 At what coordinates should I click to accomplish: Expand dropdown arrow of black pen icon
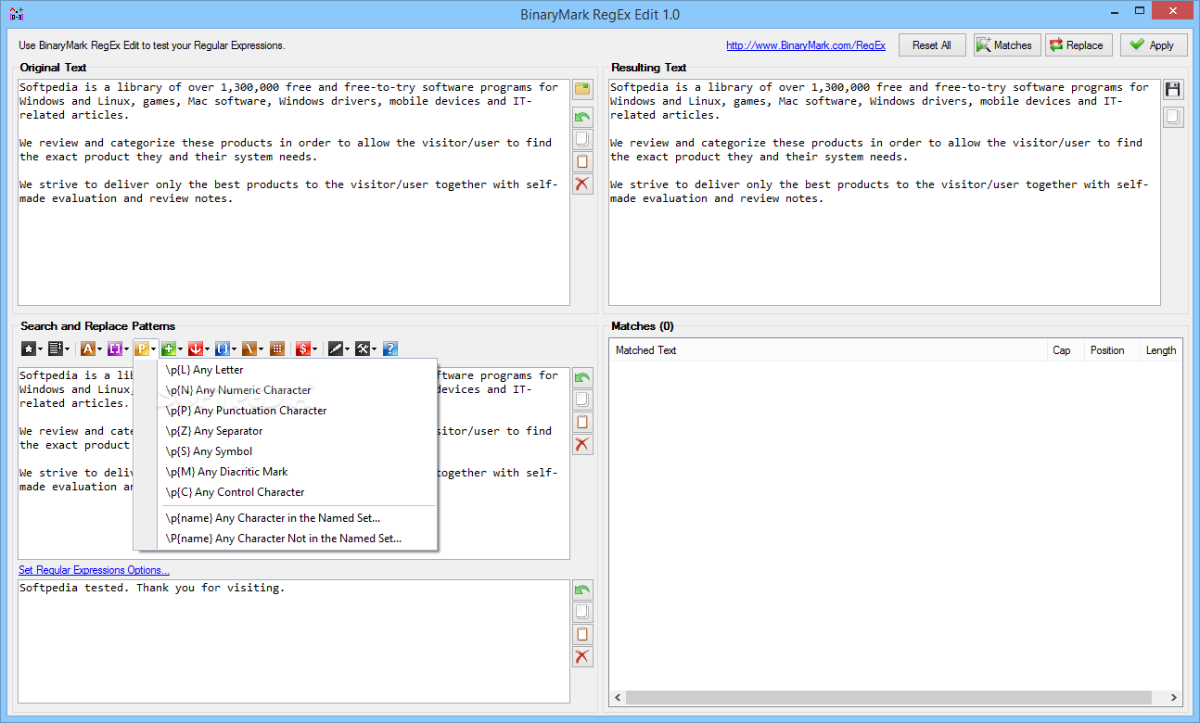[x=348, y=349]
